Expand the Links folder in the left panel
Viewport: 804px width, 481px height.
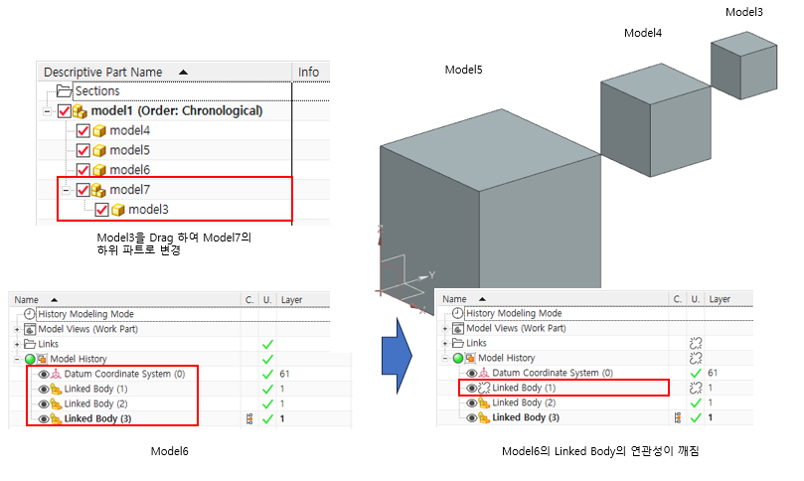[17, 344]
